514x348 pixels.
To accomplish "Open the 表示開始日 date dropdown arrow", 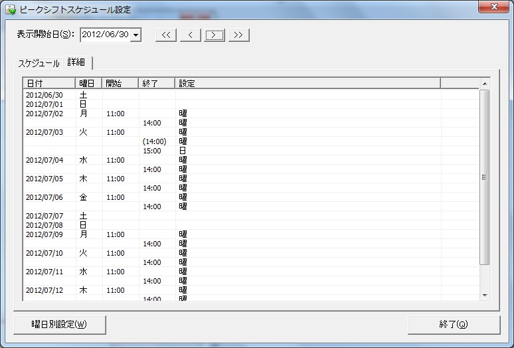I will pyautogui.click(x=135, y=35).
